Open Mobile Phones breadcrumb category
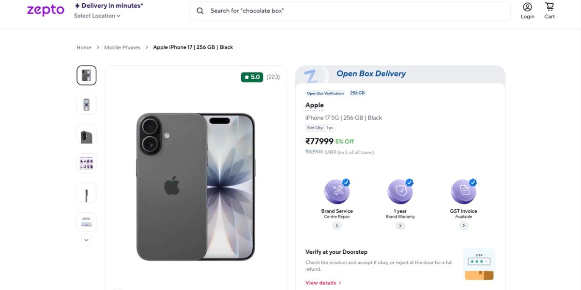The image size is (581, 290). pos(122,47)
